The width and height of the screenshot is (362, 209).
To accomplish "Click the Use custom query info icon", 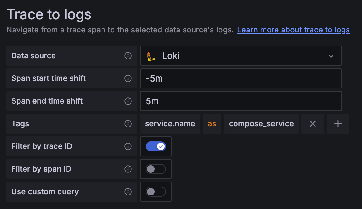I will [128, 192].
